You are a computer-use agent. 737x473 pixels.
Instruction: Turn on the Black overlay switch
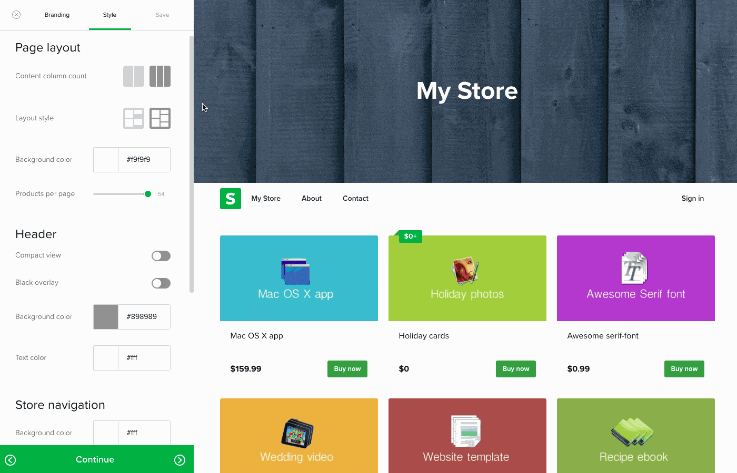tap(161, 283)
